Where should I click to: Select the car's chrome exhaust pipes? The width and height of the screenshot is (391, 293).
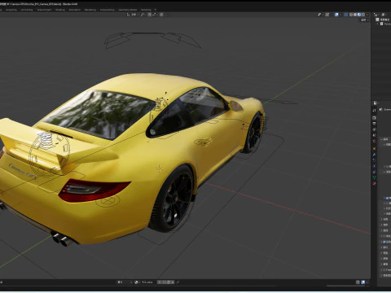(62, 238)
